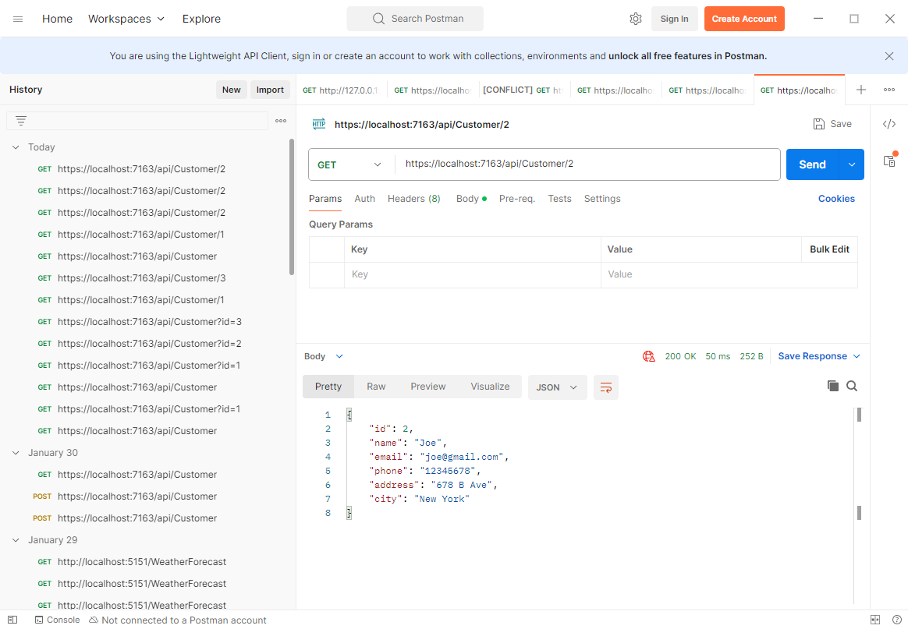908x629 pixels.
Task: Toggle line wrap icon in response
Action: [x=606, y=387]
